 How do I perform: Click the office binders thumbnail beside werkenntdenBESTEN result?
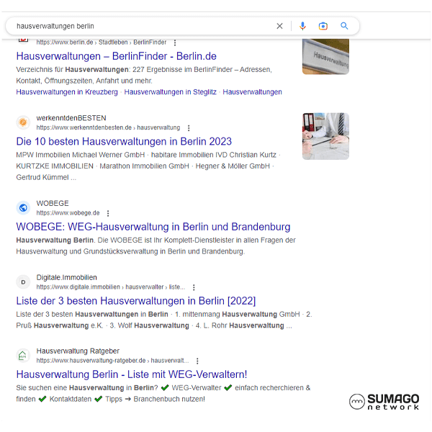(325, 136)
